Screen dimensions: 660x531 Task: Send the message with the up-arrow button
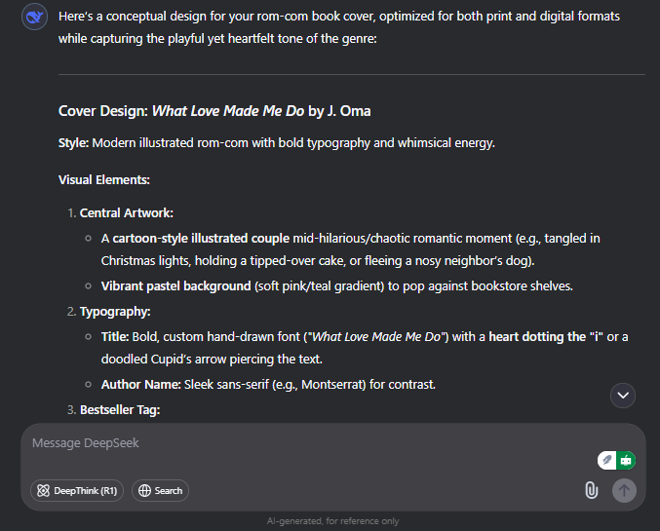(x=624, y=490)
